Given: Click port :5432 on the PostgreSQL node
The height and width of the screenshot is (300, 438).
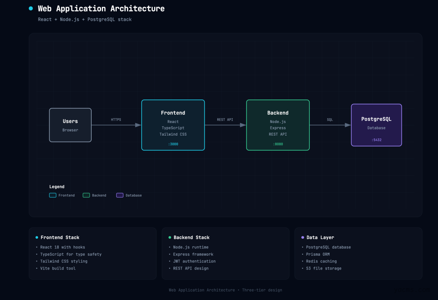Looking at the screenshot, I should coord(376,140).
